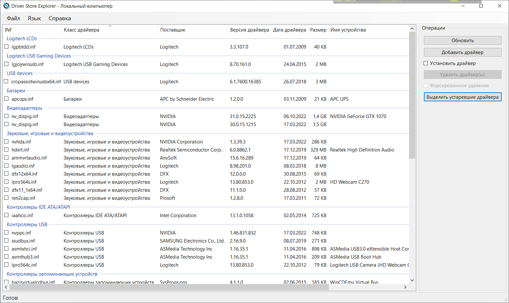
Task: Click the AnvSoft provider cell
Action: tap(168, 158)
